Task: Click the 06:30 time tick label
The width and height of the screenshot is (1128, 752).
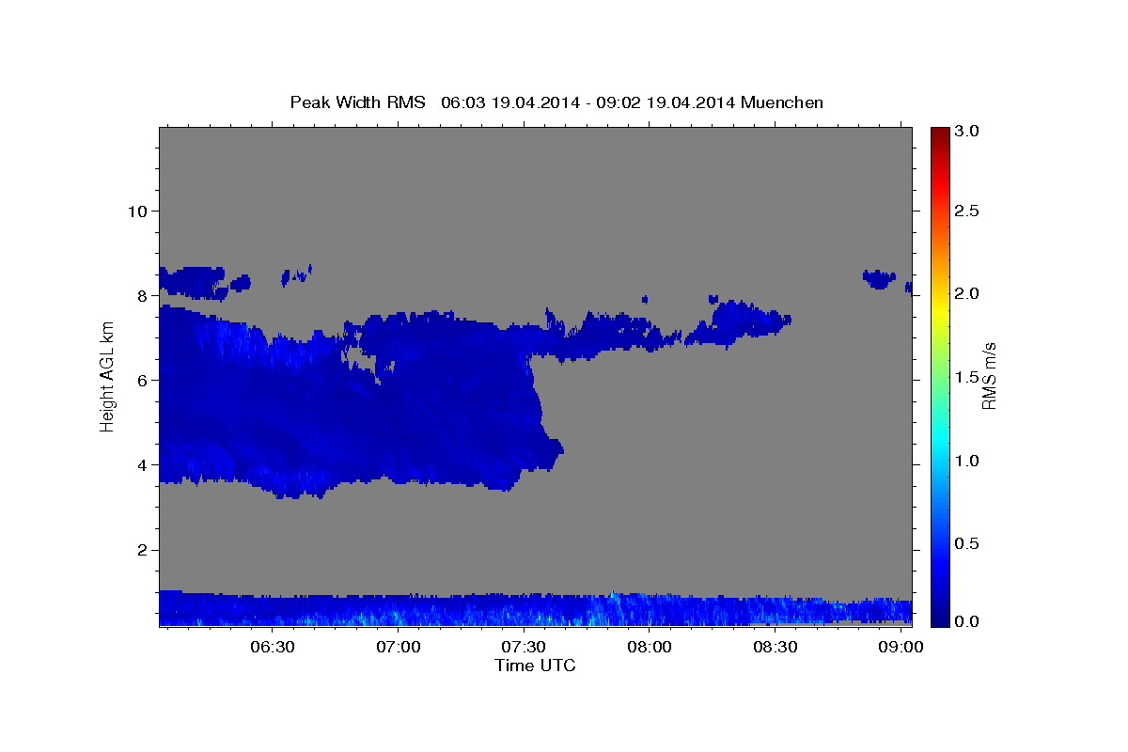Action: [273, 648]
